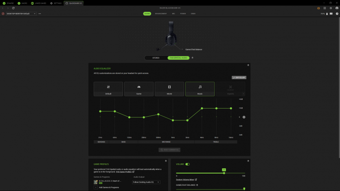Select the Game equalizer preset
This screenshot has height=191, width=340.
tap(139, 89)
